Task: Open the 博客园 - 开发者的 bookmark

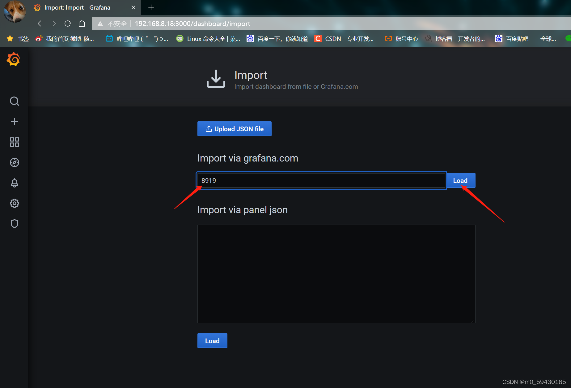Action: click(455, 39)
